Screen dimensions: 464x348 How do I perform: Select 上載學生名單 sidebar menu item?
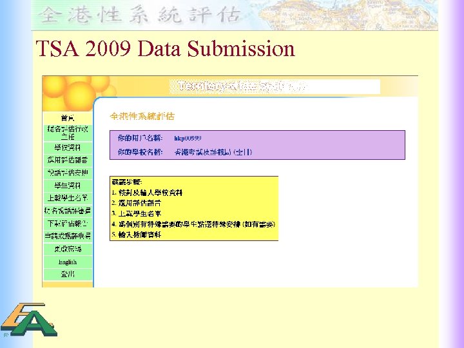[x=68, y=198]
